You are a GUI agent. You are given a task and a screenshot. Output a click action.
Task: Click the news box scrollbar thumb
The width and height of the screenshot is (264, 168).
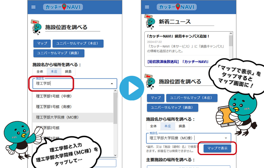tap(231, 41)
